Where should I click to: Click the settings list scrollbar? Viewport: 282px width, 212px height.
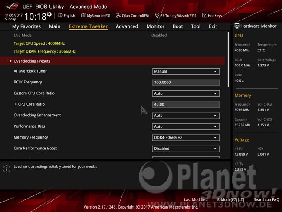pyautogui.click(x=228, y=60)
